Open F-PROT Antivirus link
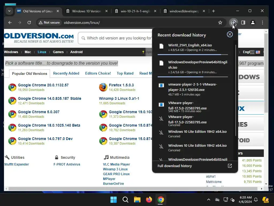This screenshot has height=206, width=274. tap(67, 164)
